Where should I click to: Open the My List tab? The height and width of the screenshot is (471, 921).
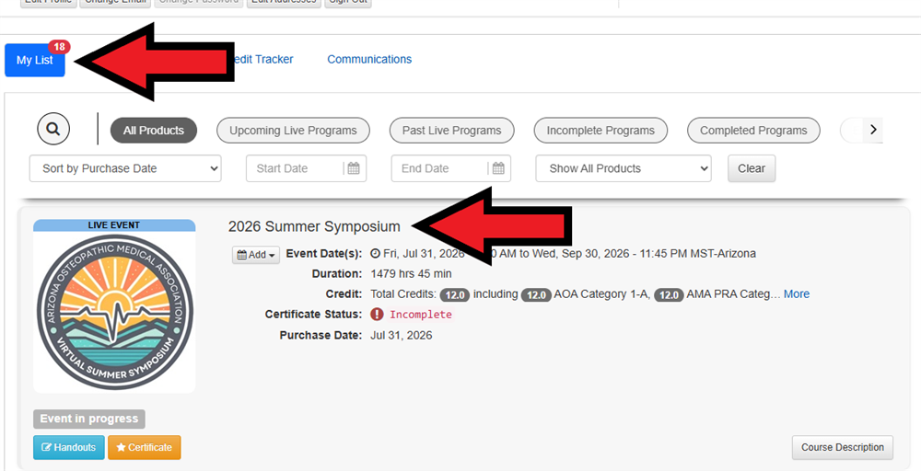pos(35,61)
